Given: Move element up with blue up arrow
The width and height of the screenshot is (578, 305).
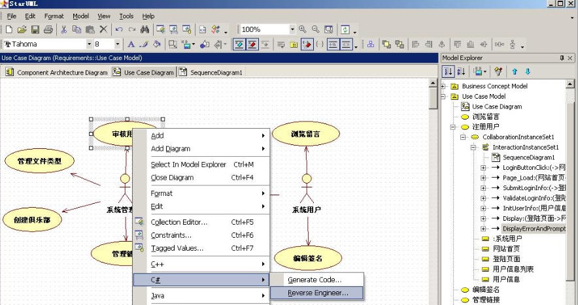Looking at the screenshot, I should tap(515, 71).
